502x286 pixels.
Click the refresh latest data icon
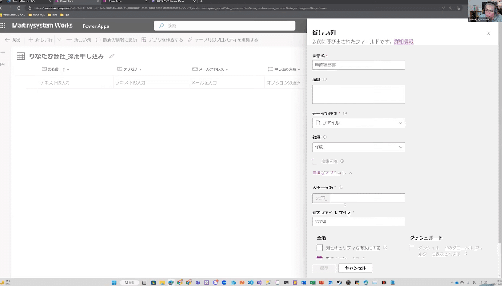coord(98,40)
